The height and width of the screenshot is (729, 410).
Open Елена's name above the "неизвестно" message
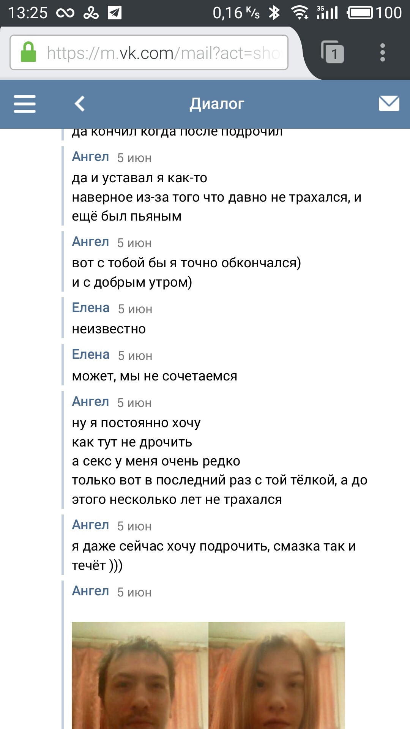click(x=91, y=308)
